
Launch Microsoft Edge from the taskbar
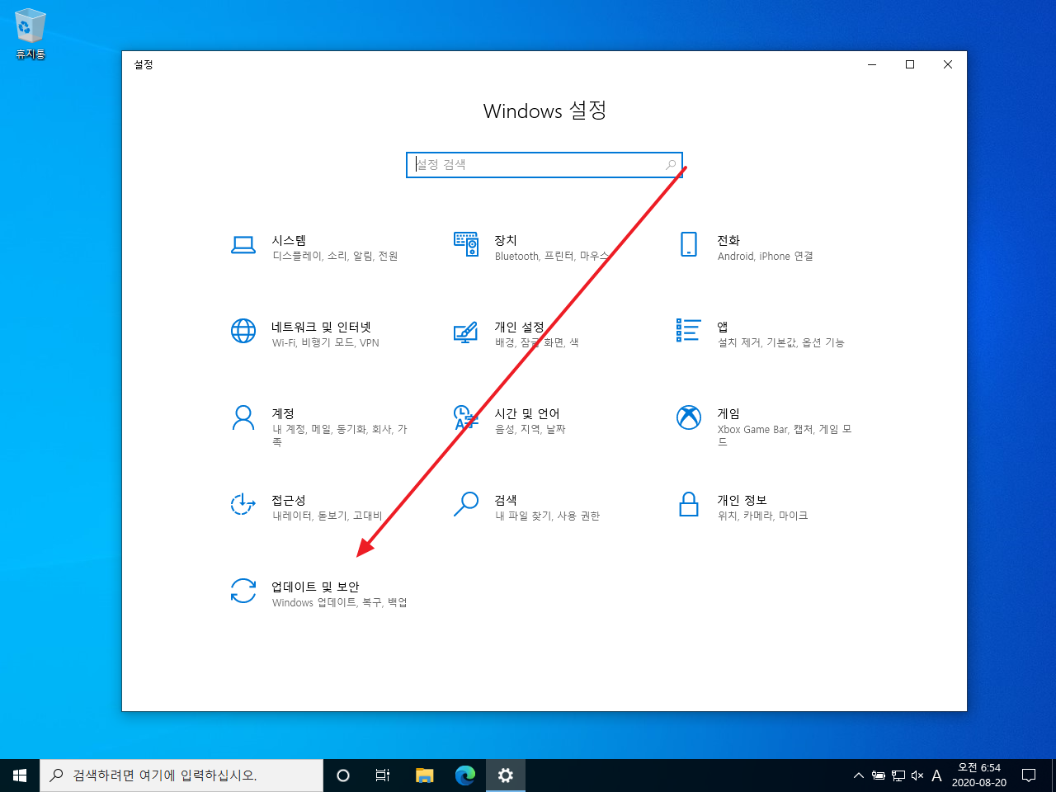(465, 775)
